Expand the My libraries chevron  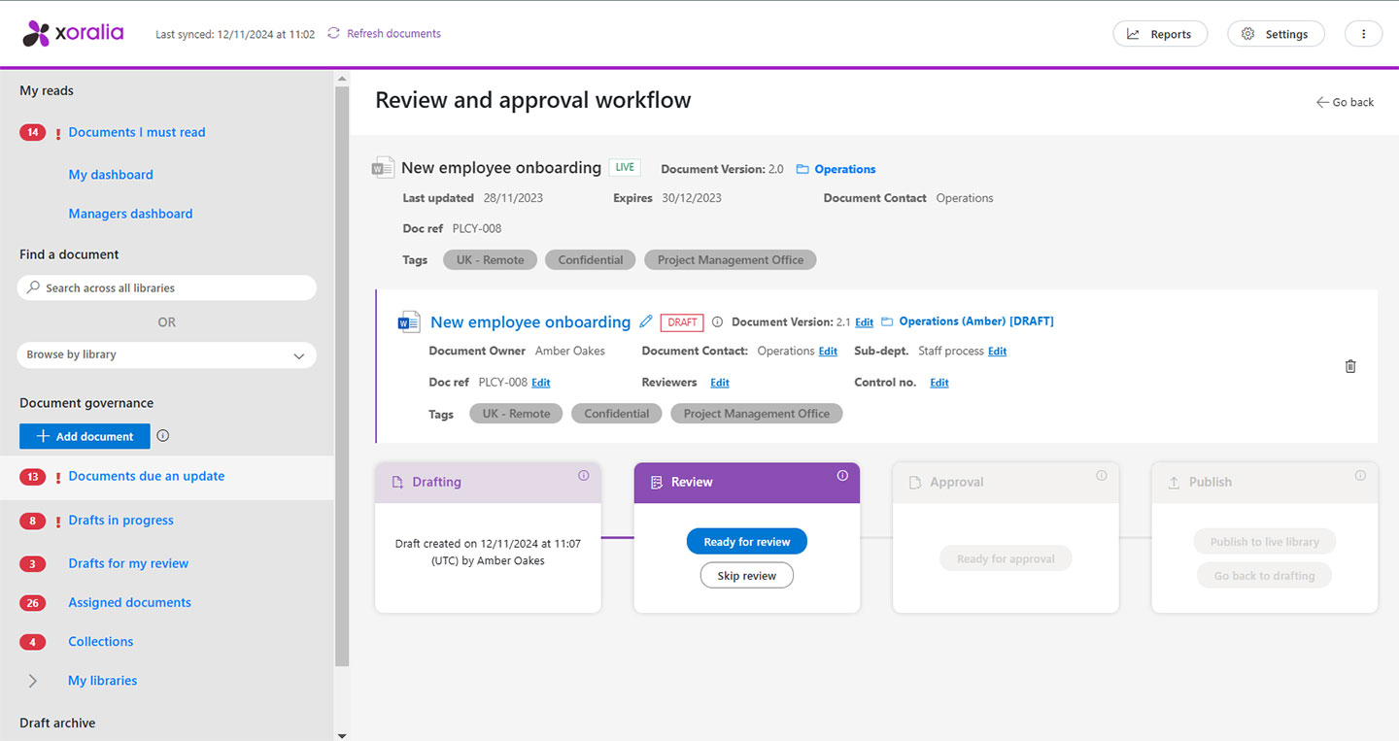(x=33, y=681)
